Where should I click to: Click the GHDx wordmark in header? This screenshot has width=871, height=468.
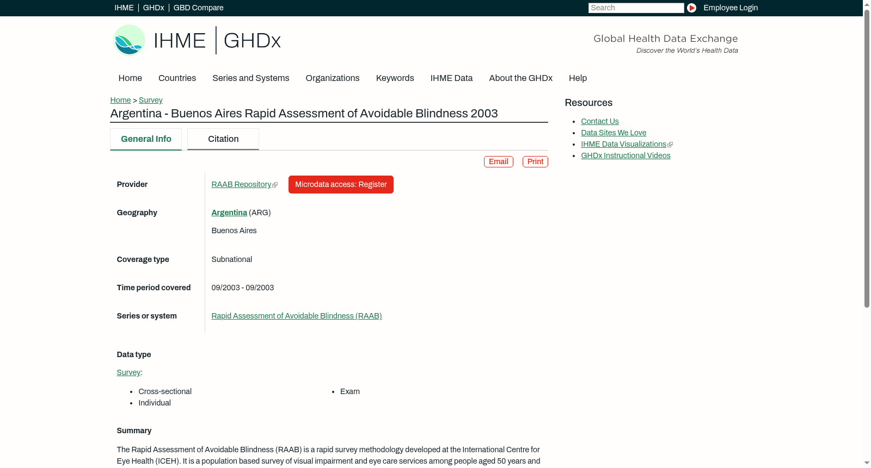[252, 41]
